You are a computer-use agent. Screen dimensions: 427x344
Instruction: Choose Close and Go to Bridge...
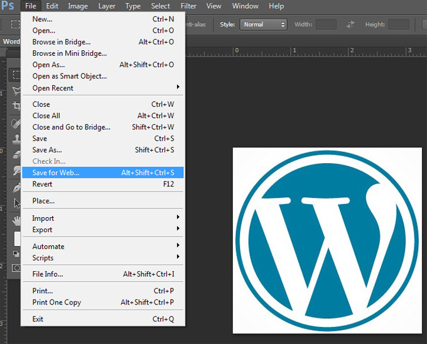[x=103, y=127]
